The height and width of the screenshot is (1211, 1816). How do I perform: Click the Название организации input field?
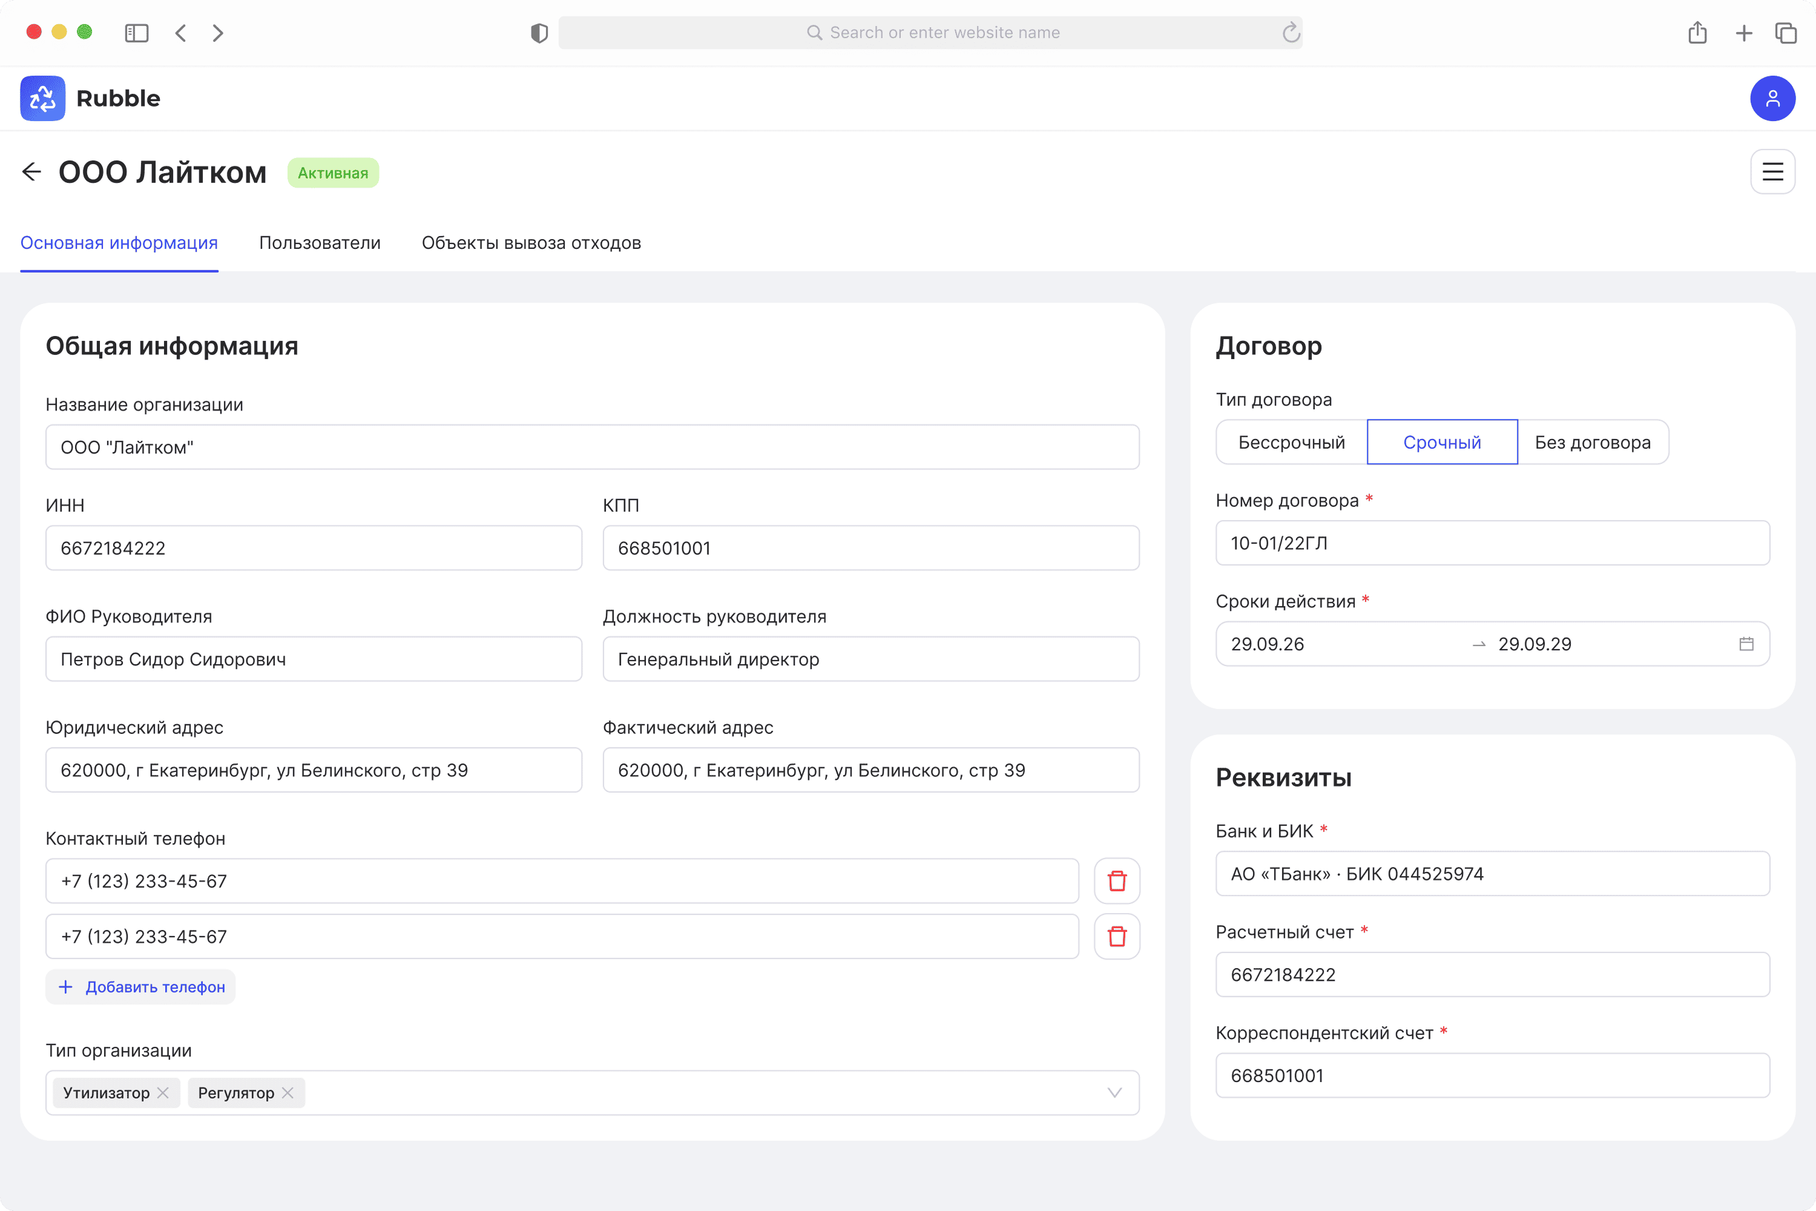click(592, 446)
